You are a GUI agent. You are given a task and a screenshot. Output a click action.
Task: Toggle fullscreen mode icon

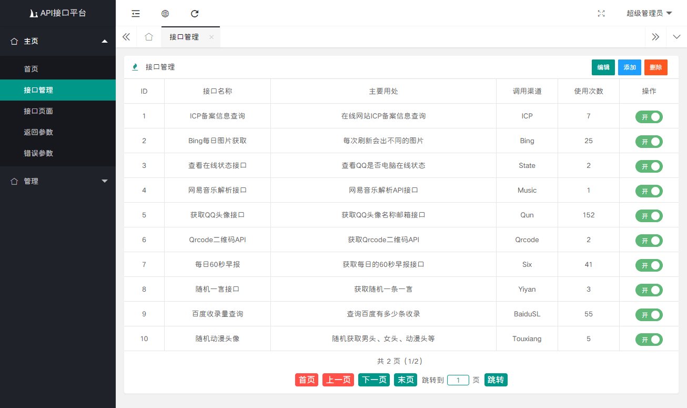pyautogui.click(x=601, y=14)
